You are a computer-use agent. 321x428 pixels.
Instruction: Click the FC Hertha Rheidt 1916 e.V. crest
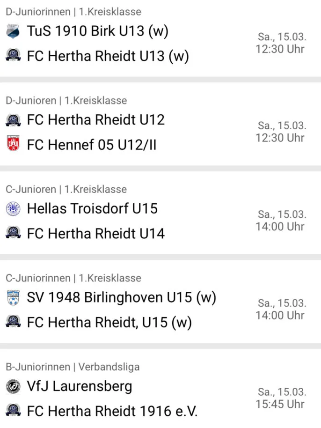click(13, 410)
